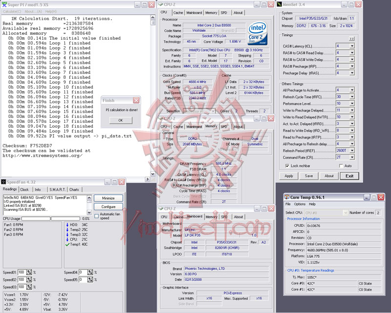Switch to SPD tab in top CPU-Z window
Viewport: 391px width, 313px height.
point(224,13)
